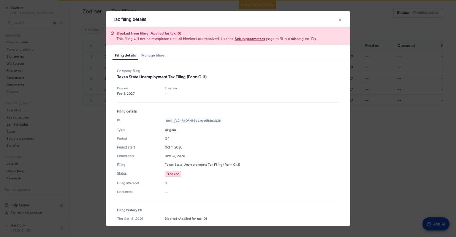
Task: Go to Payroll setup
Action: point(16,110)
